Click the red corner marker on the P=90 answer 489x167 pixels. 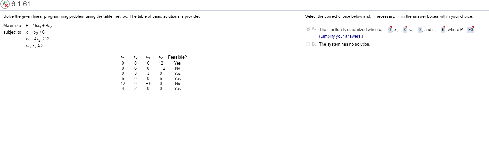[473, 27]
